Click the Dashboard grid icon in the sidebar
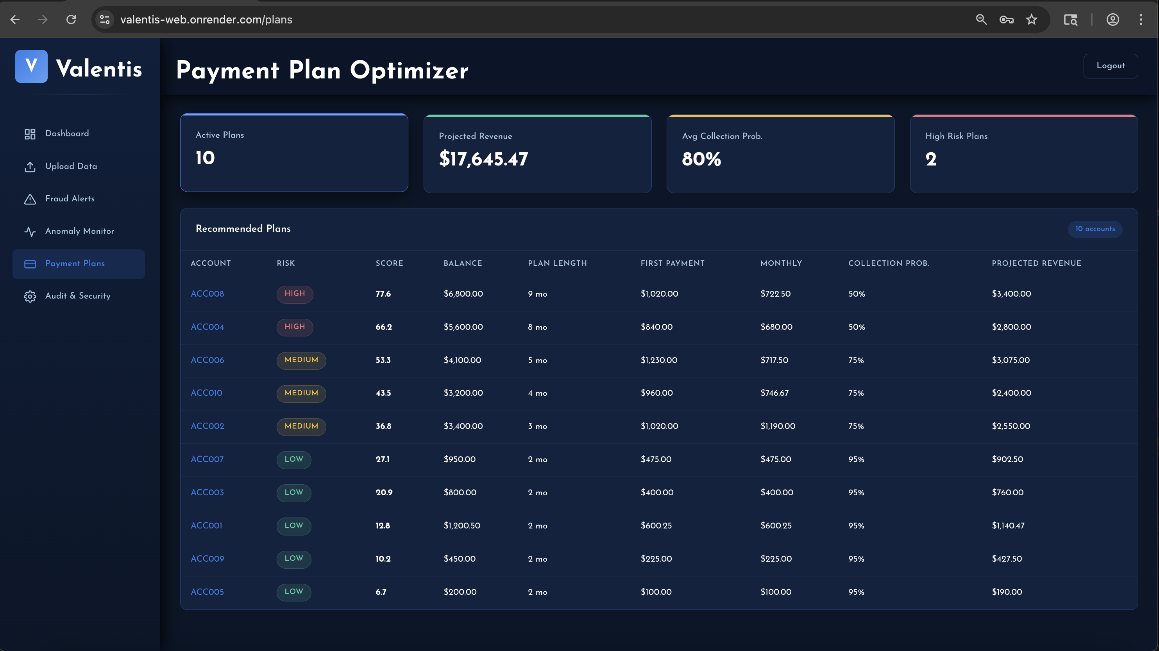This screenshot has height=651, width=1159. 30,134
